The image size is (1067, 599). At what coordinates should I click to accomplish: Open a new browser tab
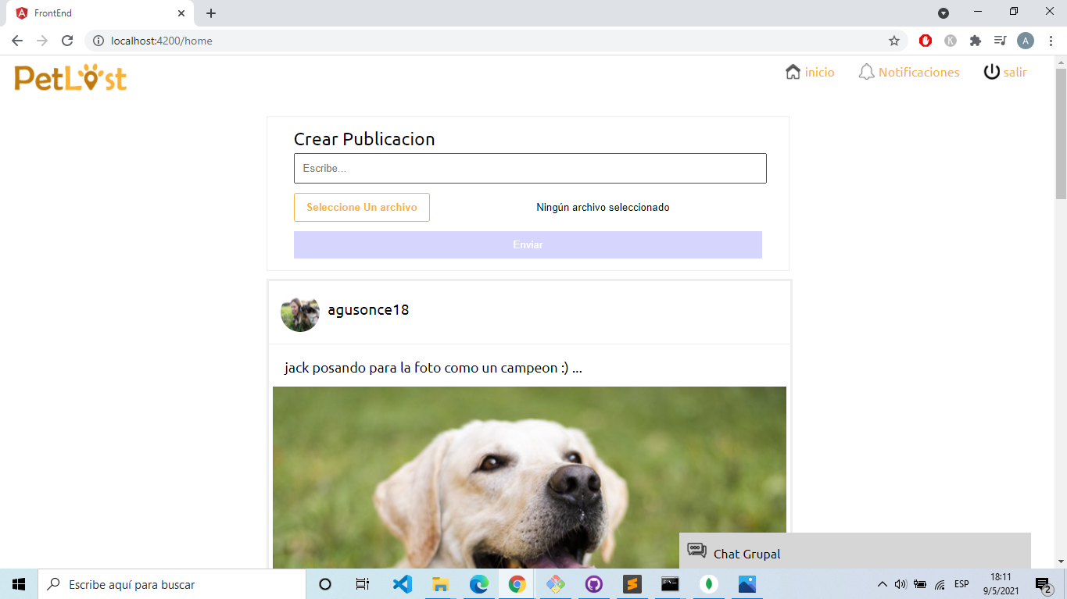pyautogui.click(x=211, y=13)
